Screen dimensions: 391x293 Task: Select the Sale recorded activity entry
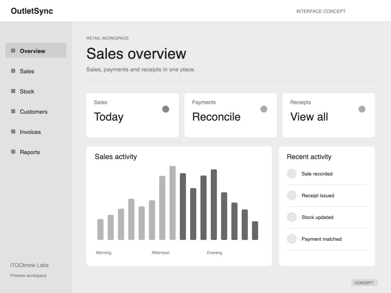point(327,174)
